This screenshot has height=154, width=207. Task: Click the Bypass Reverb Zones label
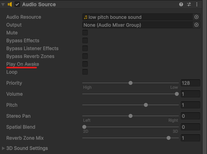pyautogui.click(x=30, y=56)
